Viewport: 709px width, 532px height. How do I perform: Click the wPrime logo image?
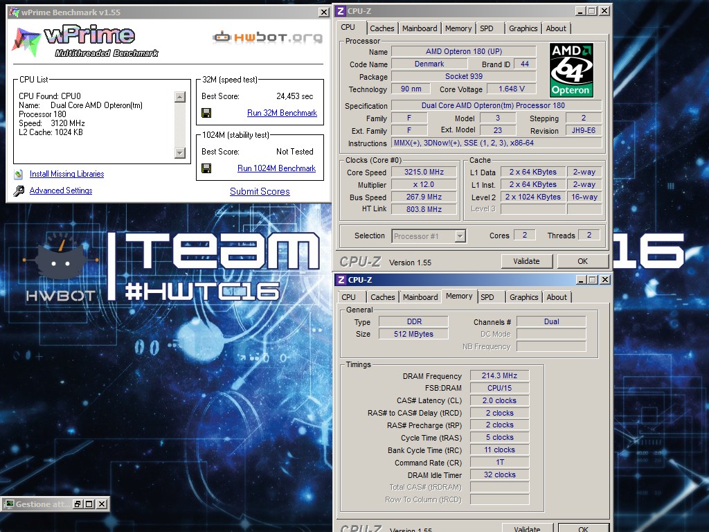85,42
